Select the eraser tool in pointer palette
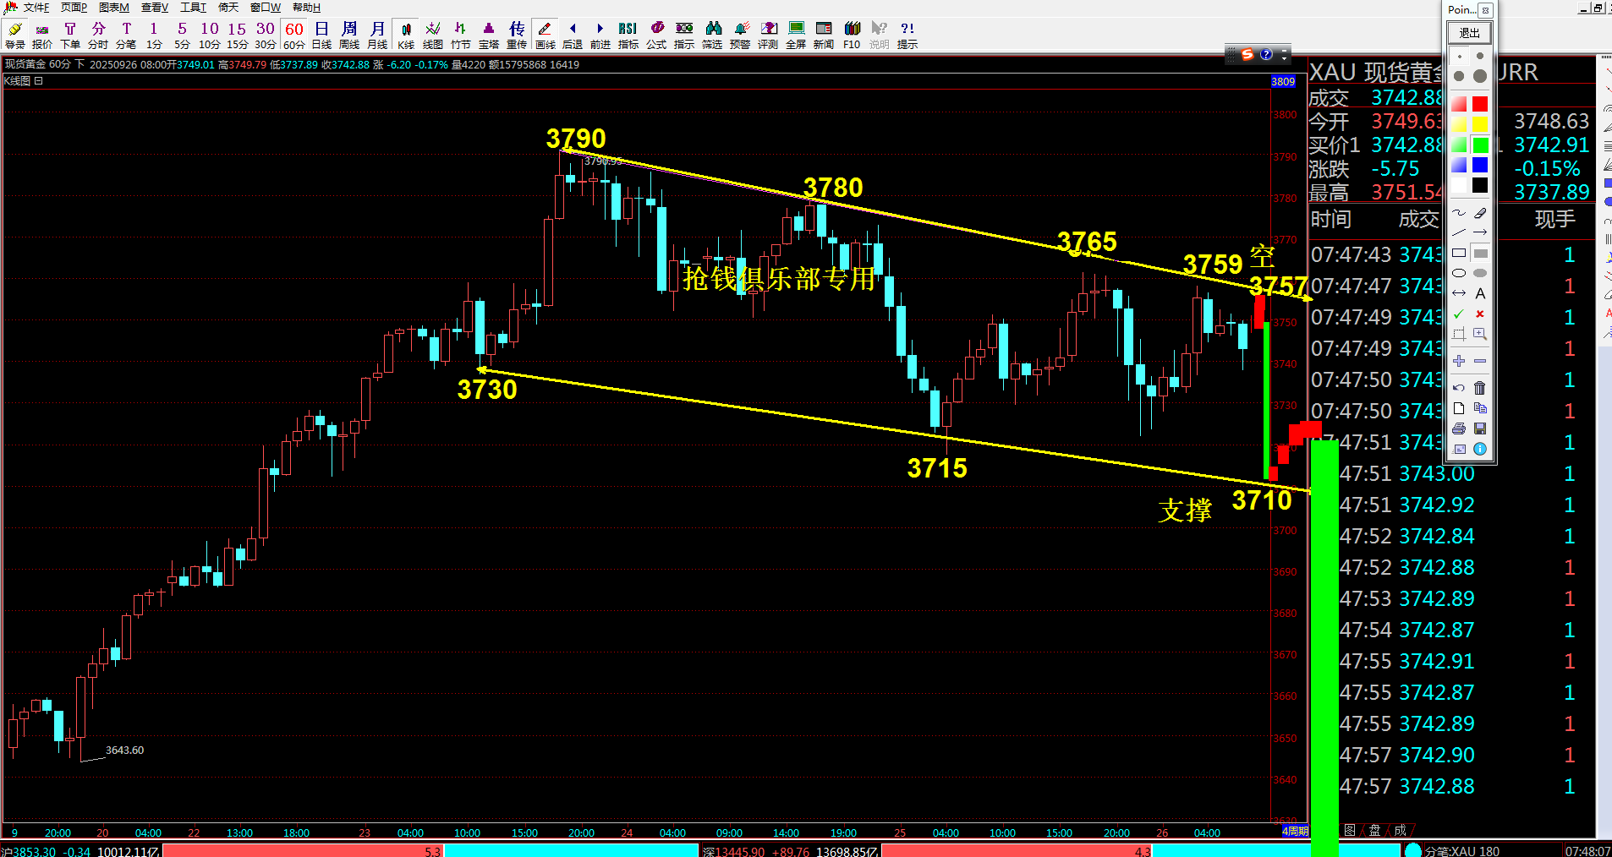 (1480, 213)
